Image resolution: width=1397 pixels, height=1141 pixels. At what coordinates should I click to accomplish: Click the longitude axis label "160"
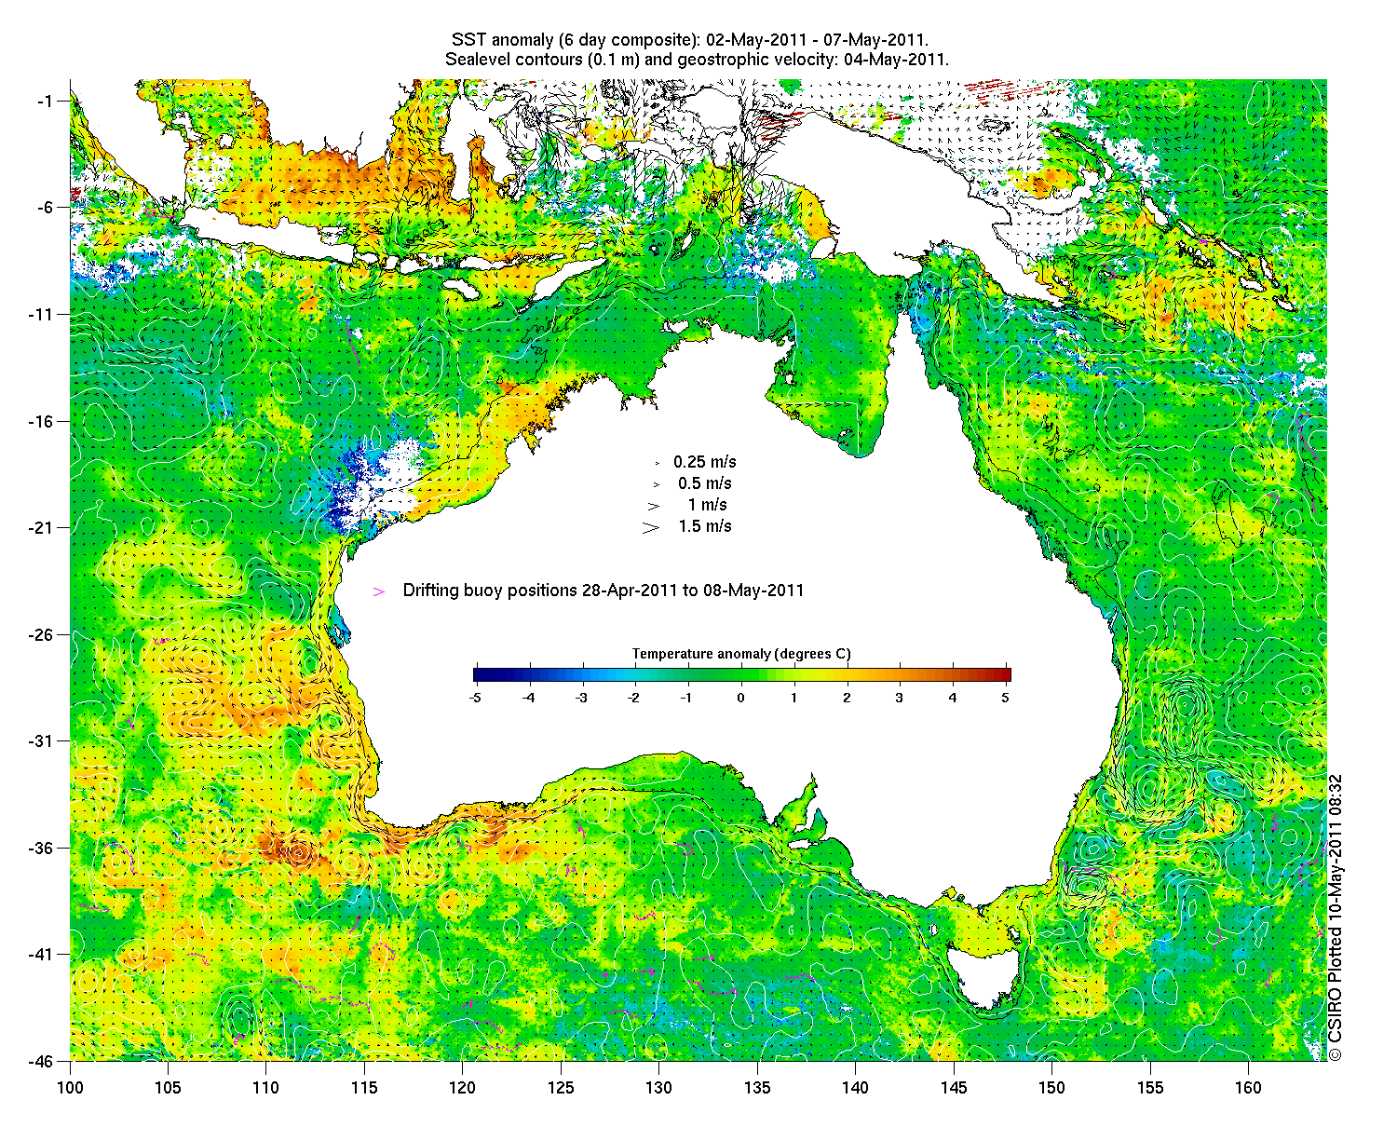coord(1248,1088)
